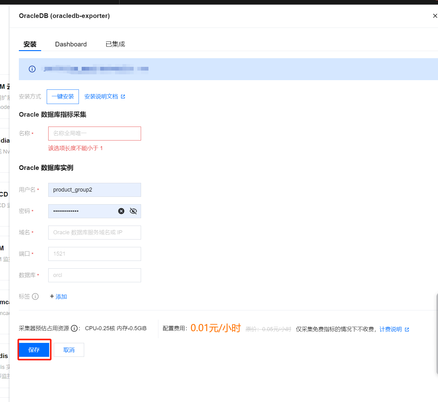Viewport: 438px width, 402px height.
Task: Save the configuration with 保存
Action: click(x=34, y=350)
